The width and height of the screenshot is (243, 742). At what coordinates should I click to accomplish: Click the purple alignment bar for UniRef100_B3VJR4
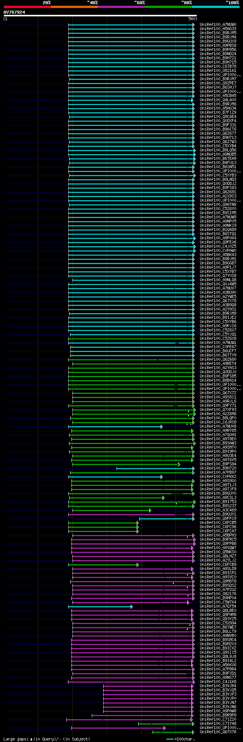pyautogui.click(x=148, y=686)
